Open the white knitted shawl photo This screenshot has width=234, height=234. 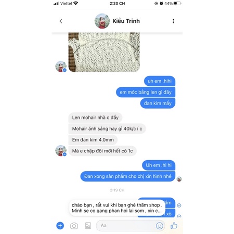[104, 52]
